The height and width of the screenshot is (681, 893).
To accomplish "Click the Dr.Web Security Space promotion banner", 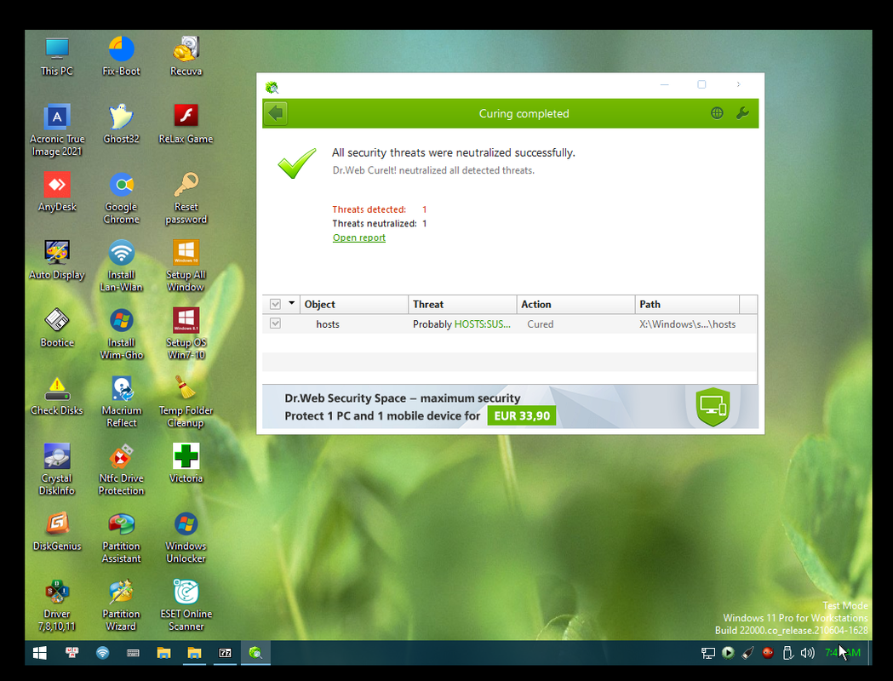I will coord(510,407).
